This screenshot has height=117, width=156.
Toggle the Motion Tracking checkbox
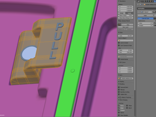tap(121, 97)
